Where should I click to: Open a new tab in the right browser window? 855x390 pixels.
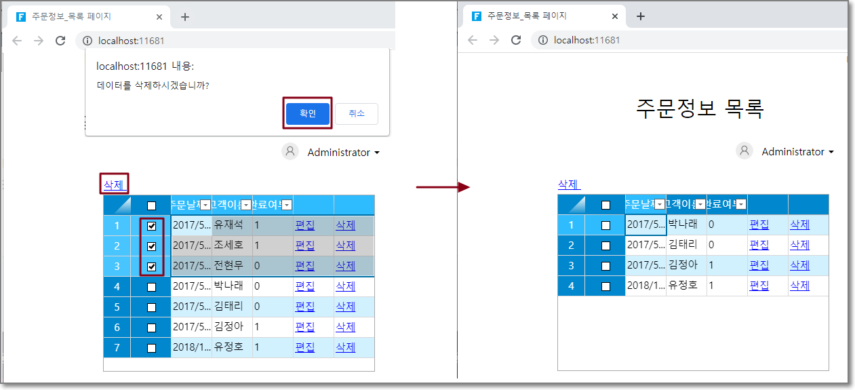click(x=640, y=16)
